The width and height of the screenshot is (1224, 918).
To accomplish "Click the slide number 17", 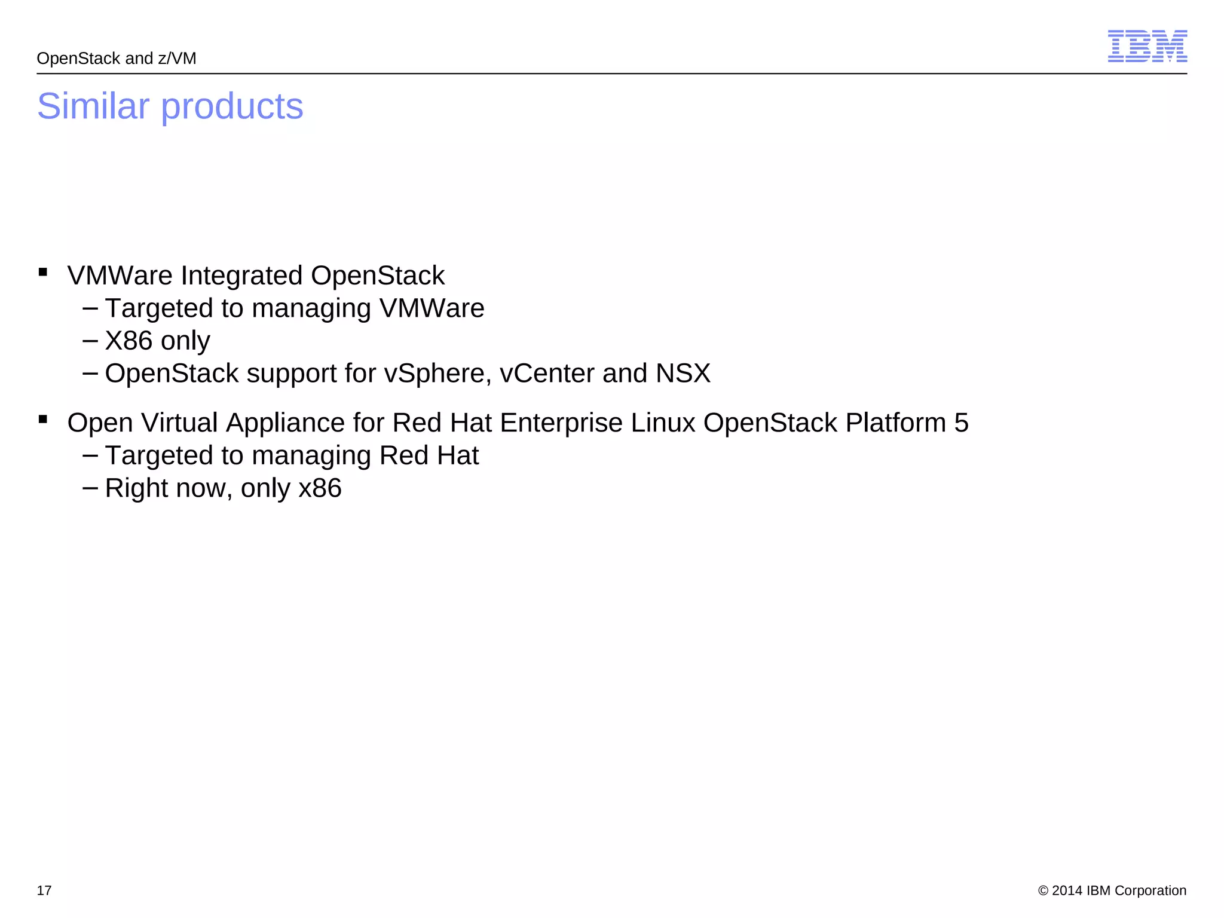I will 44,891.
